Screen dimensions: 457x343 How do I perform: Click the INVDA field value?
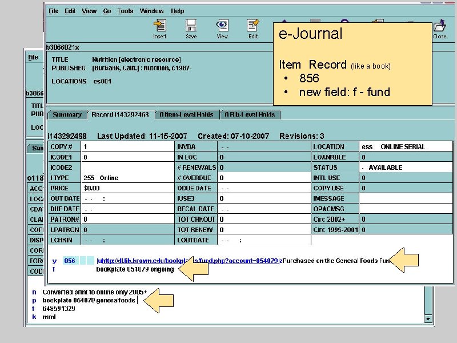click(264, 147)
